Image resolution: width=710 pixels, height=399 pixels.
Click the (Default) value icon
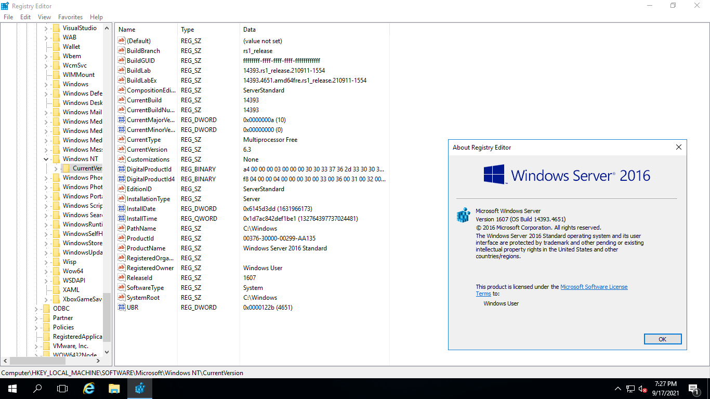point(122,41)
